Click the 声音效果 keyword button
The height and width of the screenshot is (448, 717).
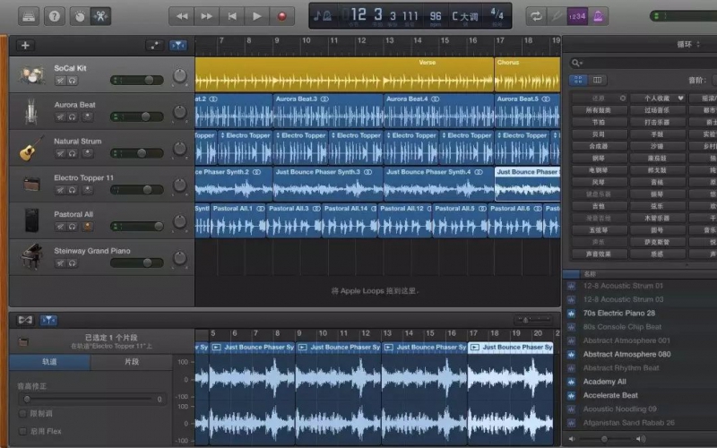598,254
